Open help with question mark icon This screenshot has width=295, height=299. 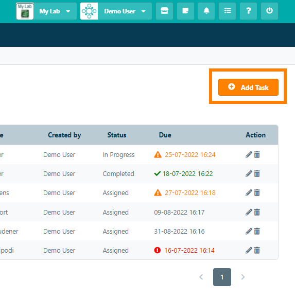[248, 11]
